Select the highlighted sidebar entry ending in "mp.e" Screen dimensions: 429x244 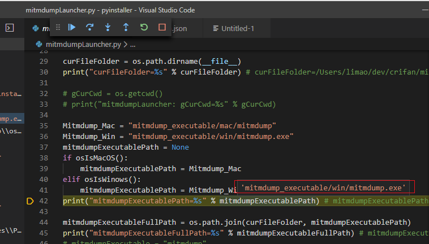tap(11, 119)
